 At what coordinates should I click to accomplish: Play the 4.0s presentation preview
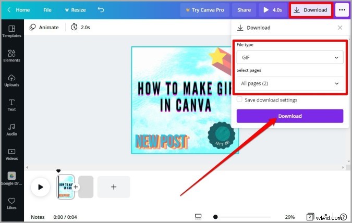click(273, 10)
